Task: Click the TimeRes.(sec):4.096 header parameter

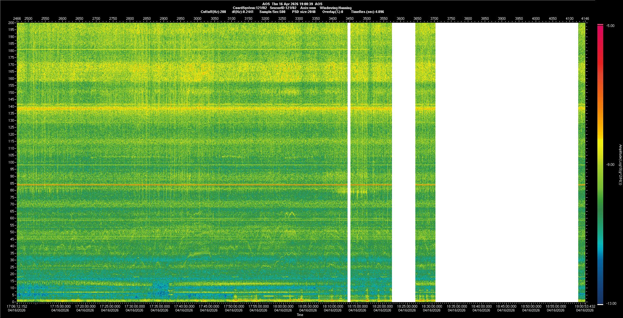Action: point(367,12)
